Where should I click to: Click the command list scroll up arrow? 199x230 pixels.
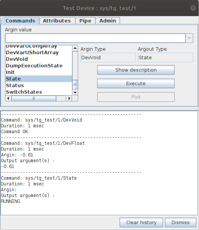tap(75, 48)
